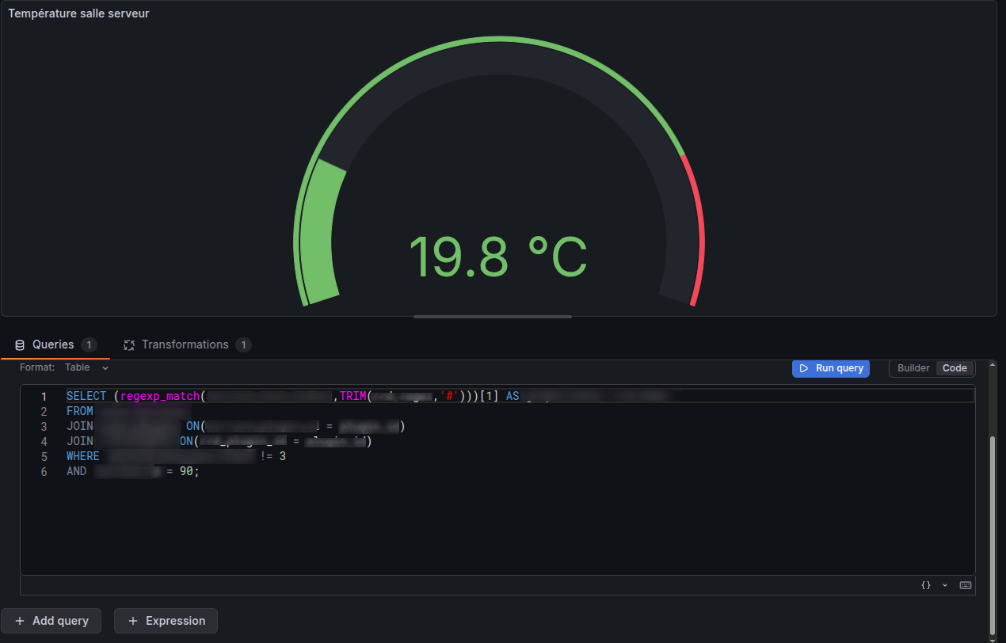1006x643 pixels.
Task: Open the Format Table dropdown
Action: point(87,367)
